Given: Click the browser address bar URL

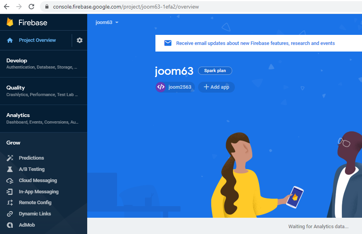Looking at the screenshot, I should point(126,7).
